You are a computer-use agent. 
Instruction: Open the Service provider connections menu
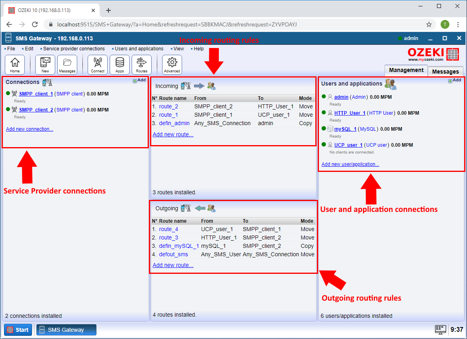pyautogui.click(x=74, y=49)
